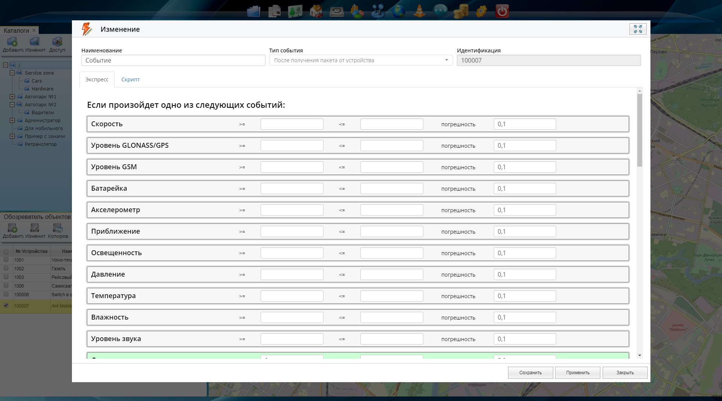Open the orange gear settings icon

[x=481, y=11]
